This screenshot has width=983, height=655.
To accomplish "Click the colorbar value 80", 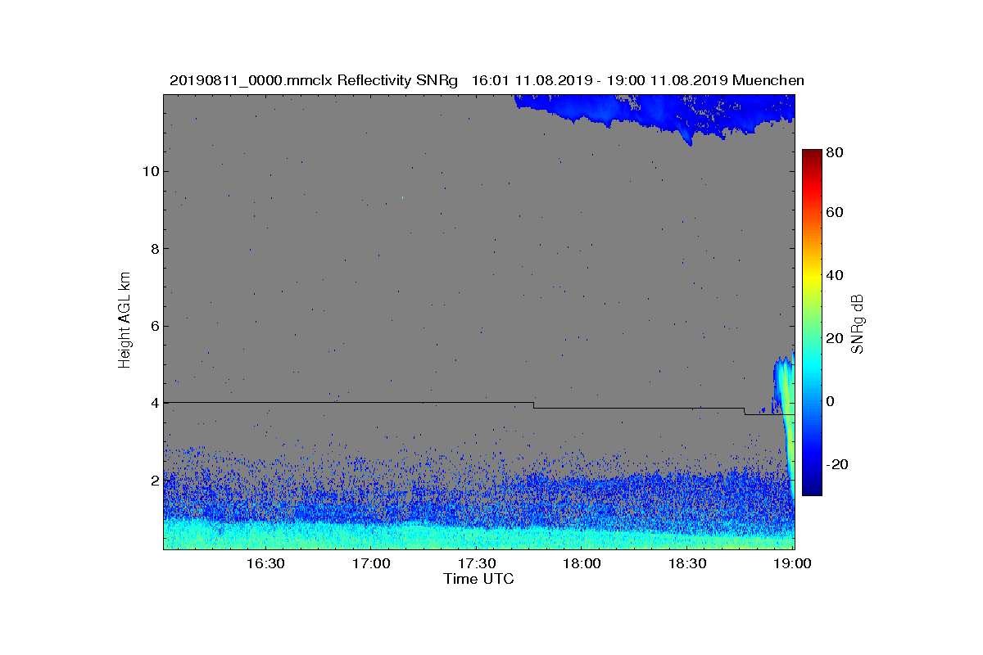I will (x=835, y=152).
